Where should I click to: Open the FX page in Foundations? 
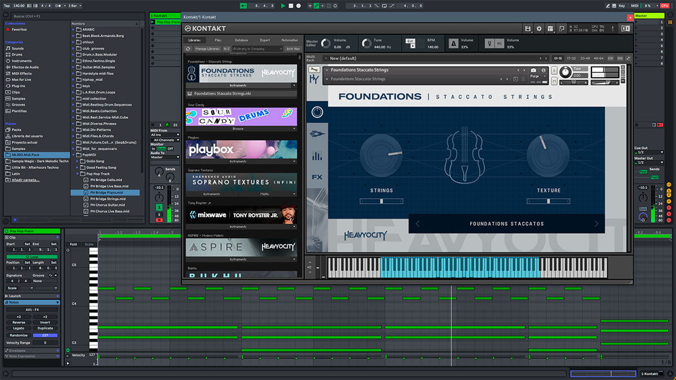(x=317, y=177)
